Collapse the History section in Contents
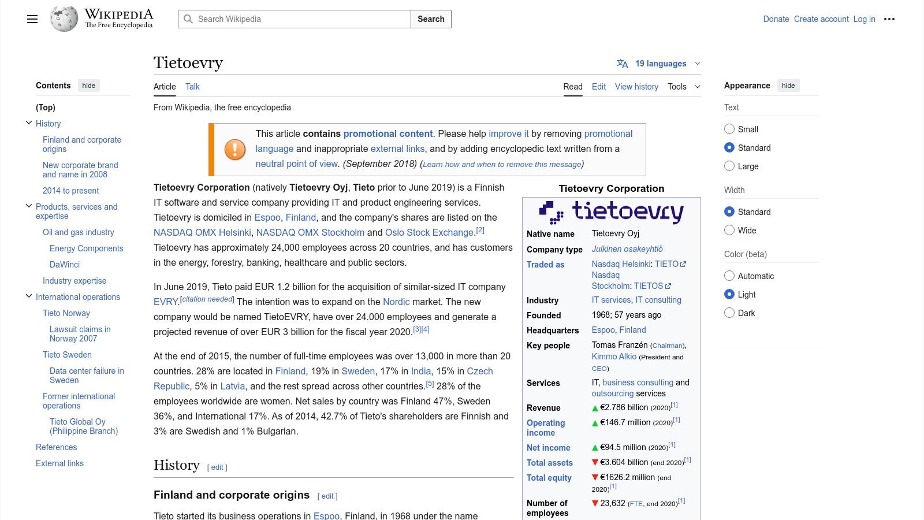The height and width of the screenshot is (520, 924). [29, 123]
